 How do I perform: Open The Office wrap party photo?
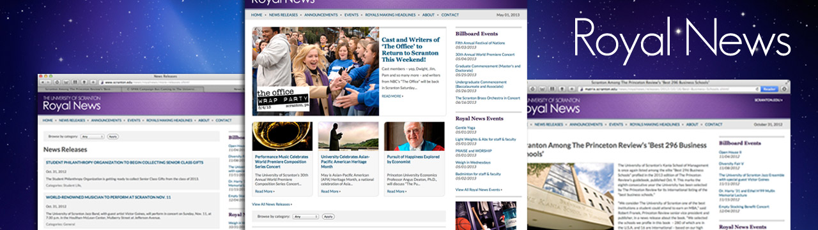315,71
